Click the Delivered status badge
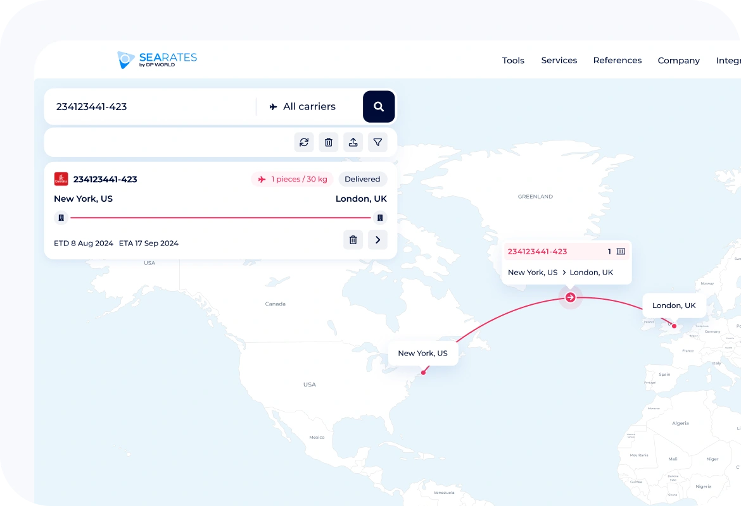The width and height of the screenshot is (741, 506). 362,179
